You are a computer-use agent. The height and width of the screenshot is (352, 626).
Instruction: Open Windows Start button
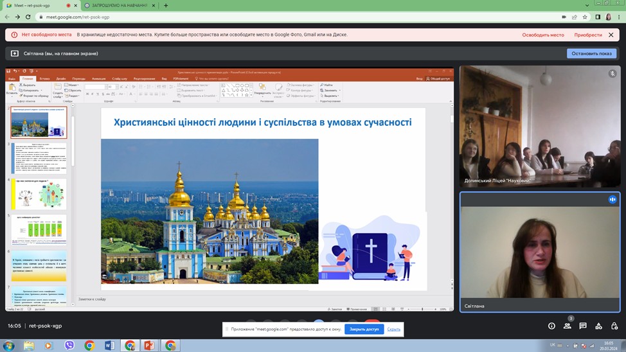point(9,345)
